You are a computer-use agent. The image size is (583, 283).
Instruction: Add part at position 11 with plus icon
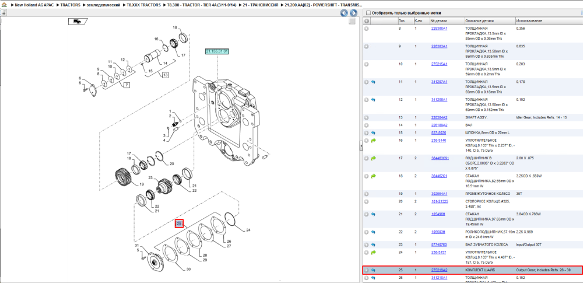click(x=367, y=82)
